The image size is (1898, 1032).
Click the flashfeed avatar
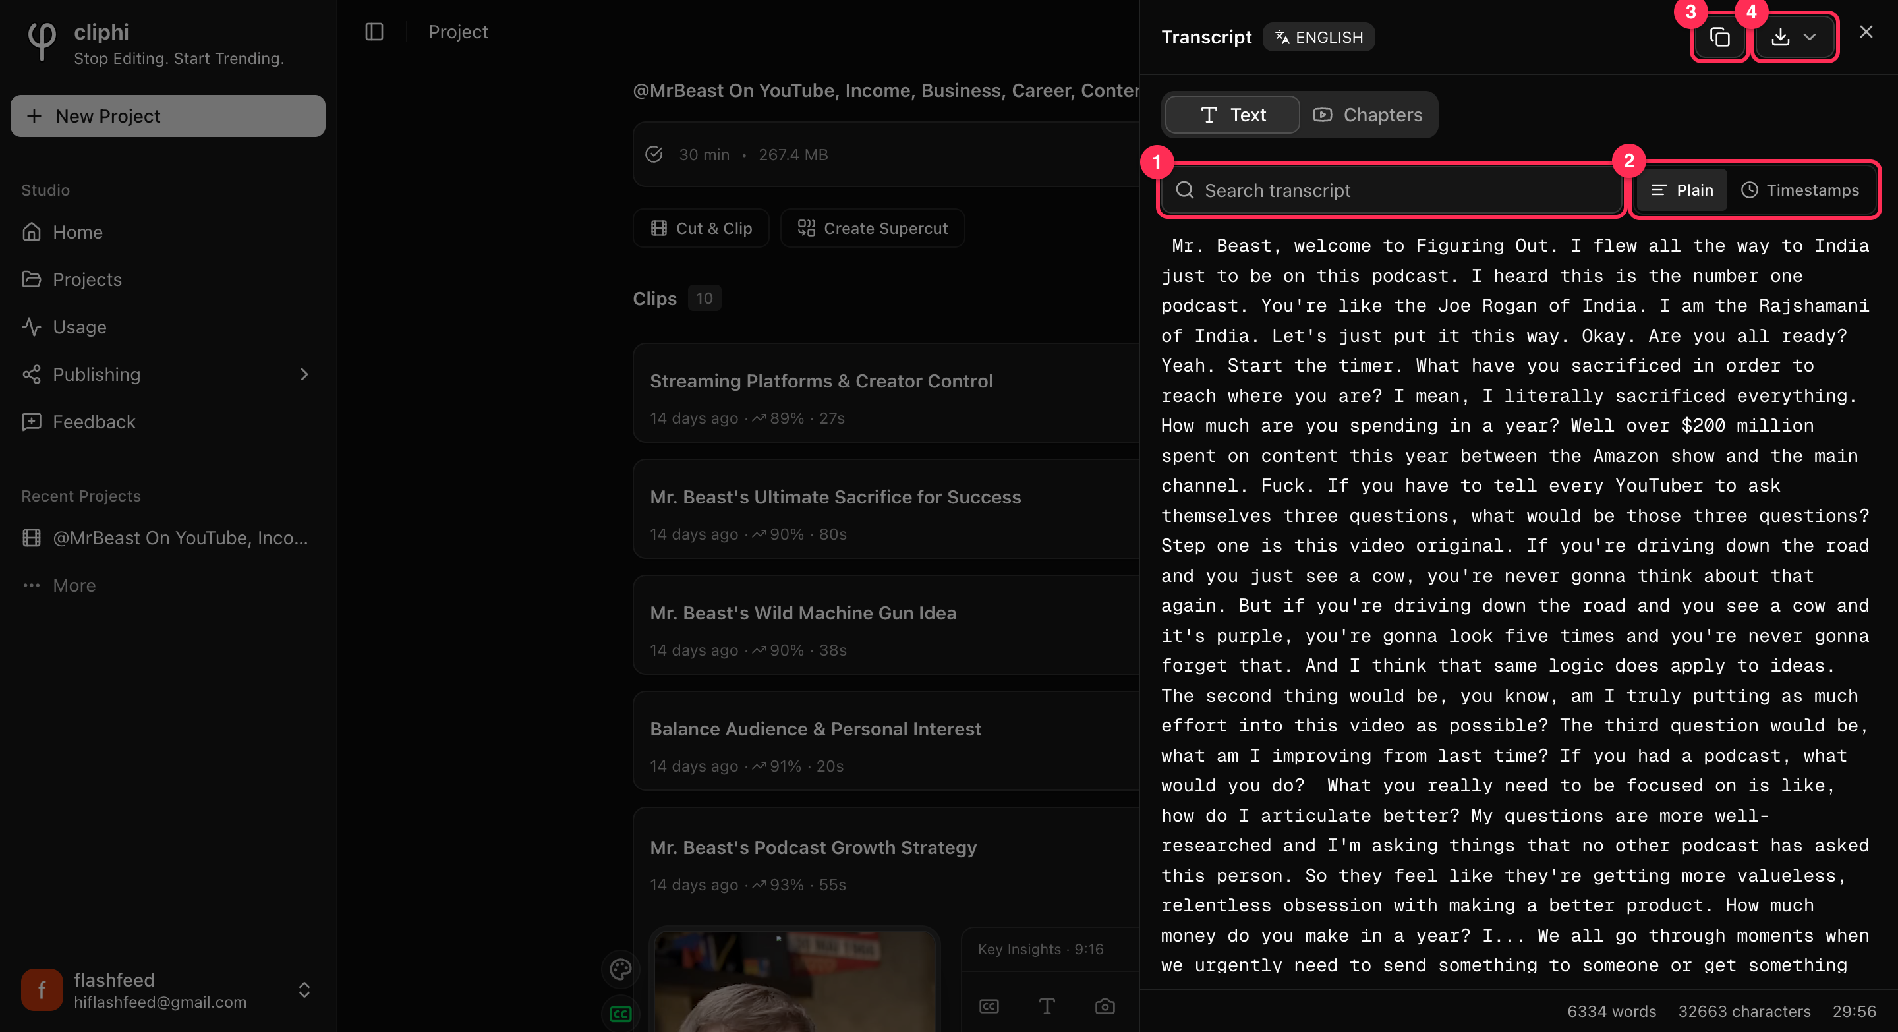[42, 990]
